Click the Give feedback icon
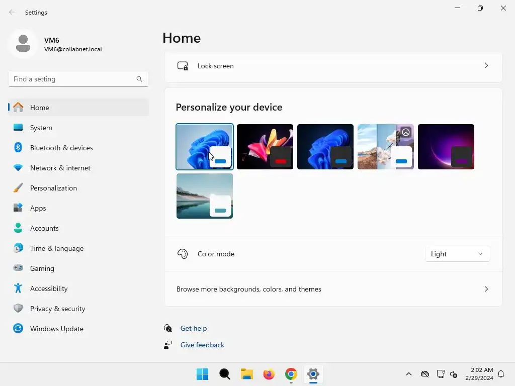The width and height of the screenshot is (515, 386). point(168,345)
